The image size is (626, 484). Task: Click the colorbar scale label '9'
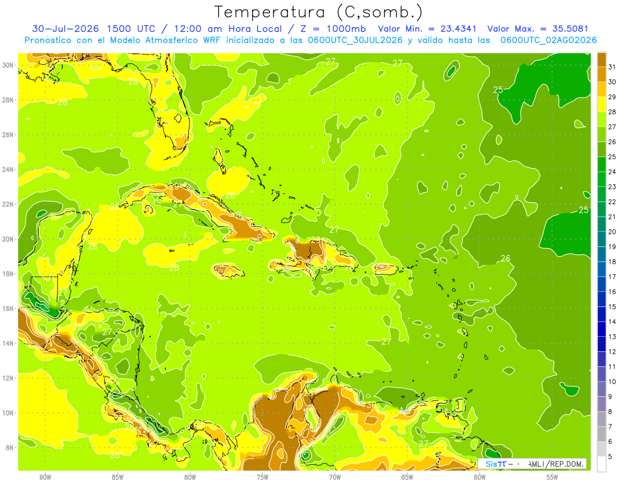[x=610, y=397]
